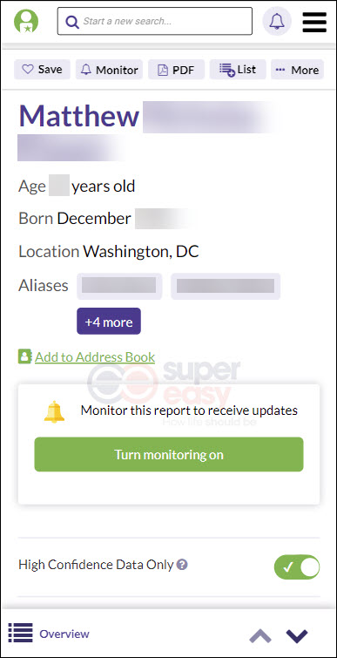This screenshot has width=337, height=658.
Task: Jump to next section with down chevron
Action: [x=297, y=635]
